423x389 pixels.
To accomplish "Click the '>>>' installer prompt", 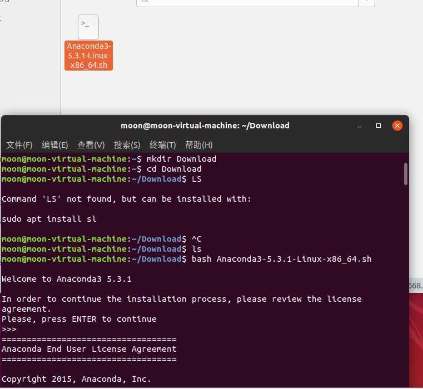I will pyautogui.click(x=9, y=330).
